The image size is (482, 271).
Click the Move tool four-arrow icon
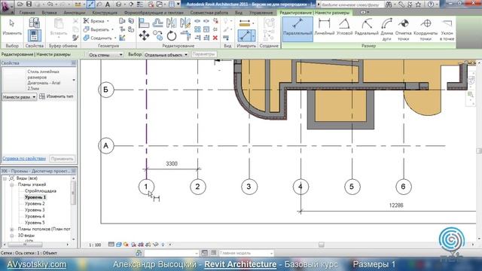144,35
